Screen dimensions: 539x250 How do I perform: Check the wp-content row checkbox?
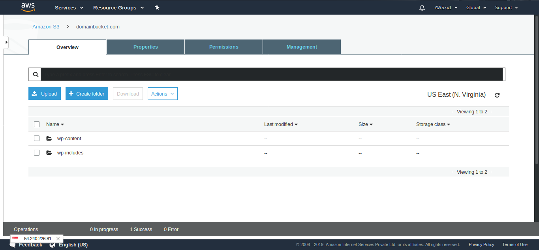click(x=37, y=139)
